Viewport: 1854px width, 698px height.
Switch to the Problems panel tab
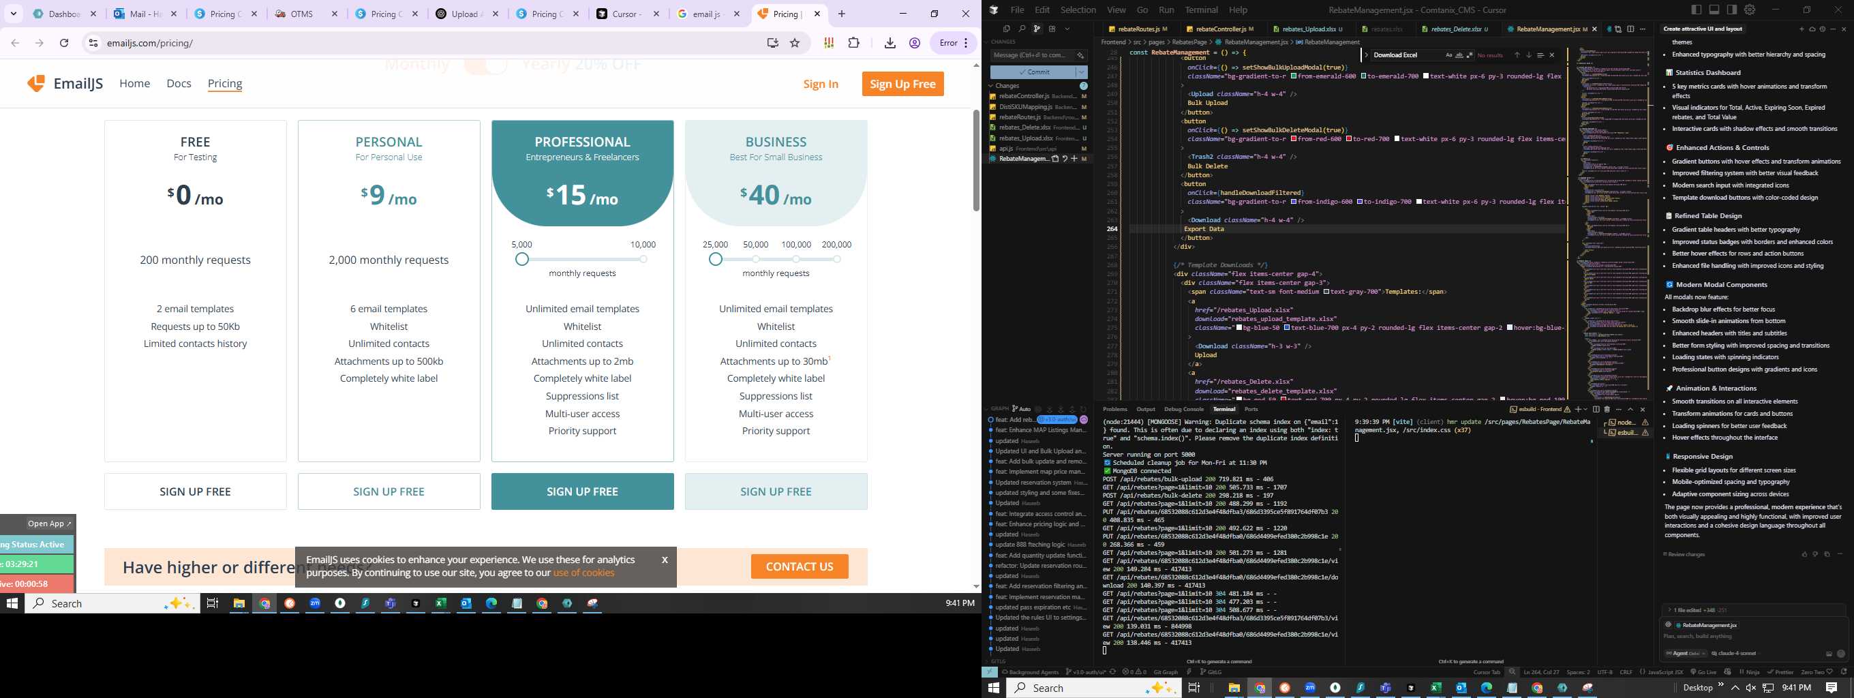pyautogui.click(x=1115, y=409)
